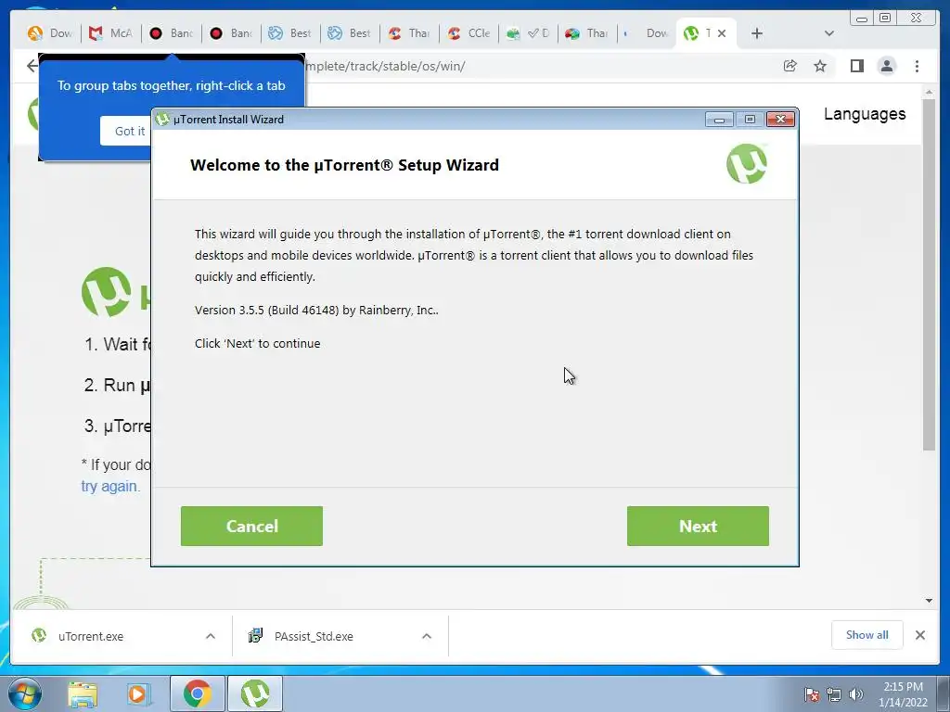
Task: Switch to the CCleaner tab
Action: (469, 33)
